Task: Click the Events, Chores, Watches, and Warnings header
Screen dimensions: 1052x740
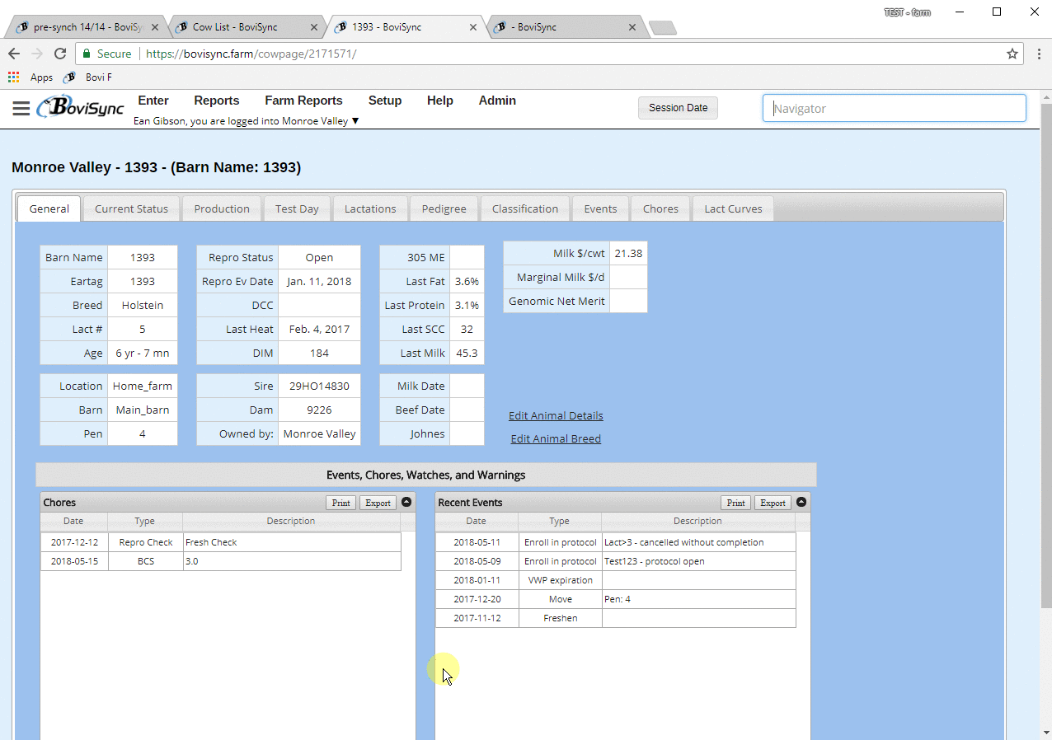Action: 426,475
